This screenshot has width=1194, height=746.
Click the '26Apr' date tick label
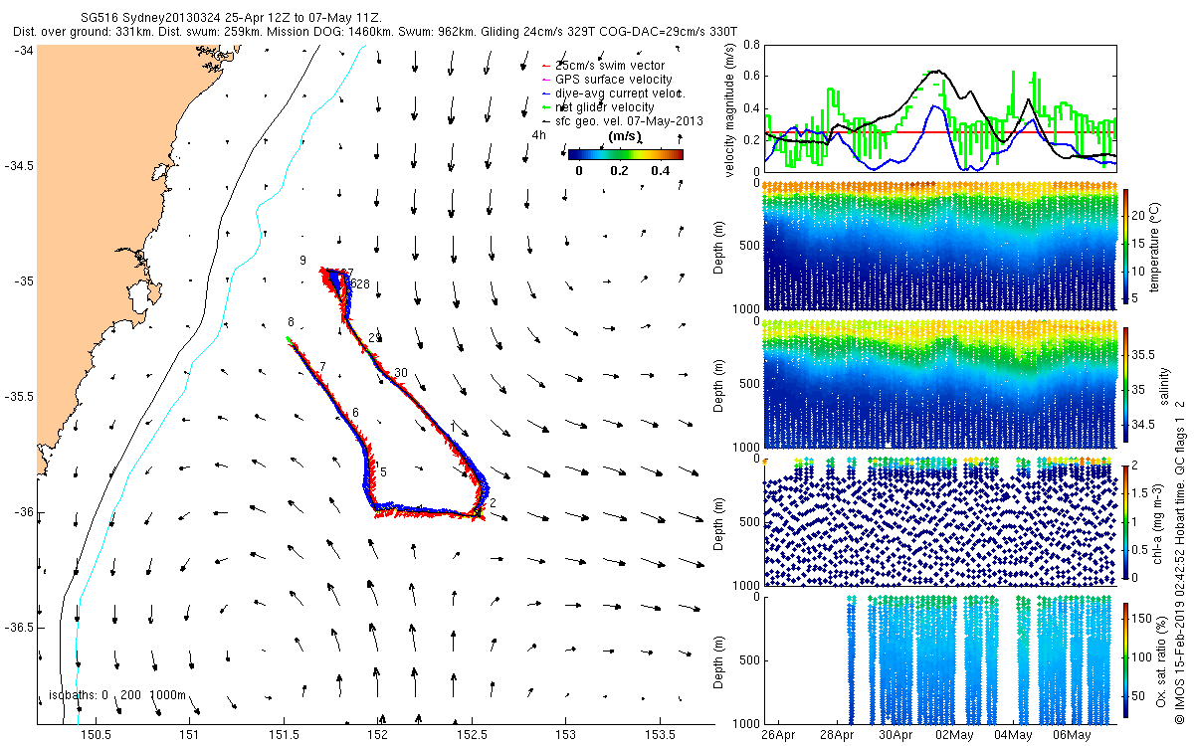tap(778, 736)
